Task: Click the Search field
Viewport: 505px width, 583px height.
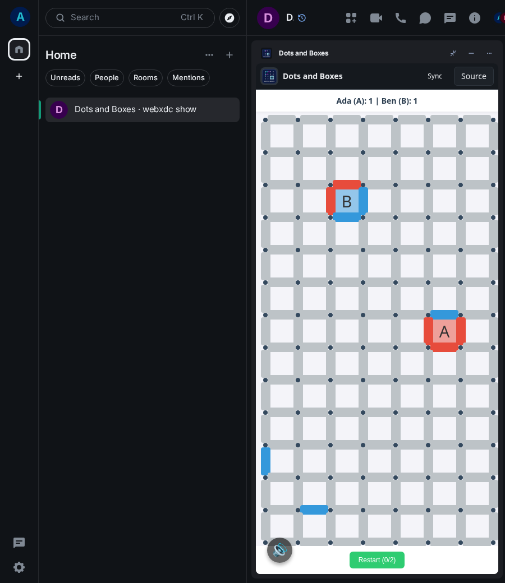Action: pyautogui.click(x=130, y=18)
